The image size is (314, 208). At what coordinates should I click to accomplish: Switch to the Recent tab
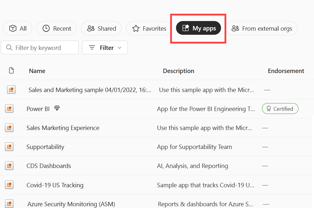point(56,28)
